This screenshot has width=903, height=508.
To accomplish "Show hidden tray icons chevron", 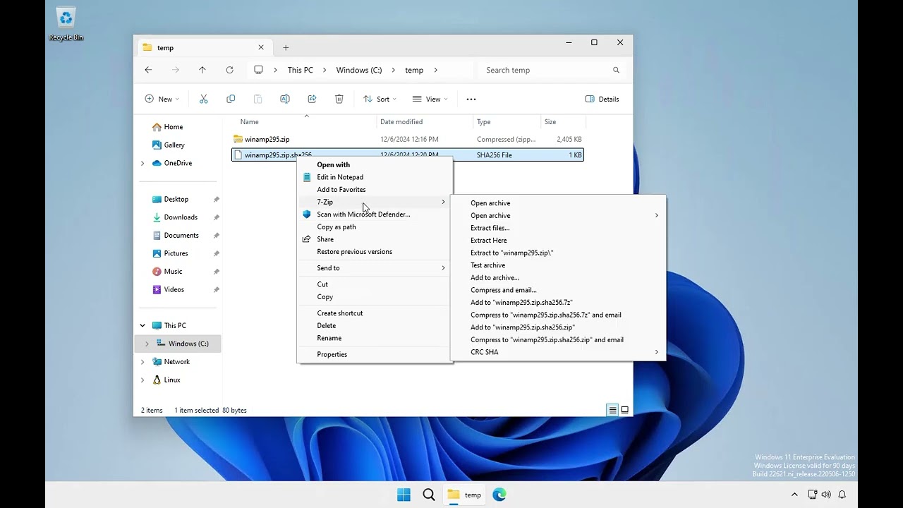I will pos(794,495).
